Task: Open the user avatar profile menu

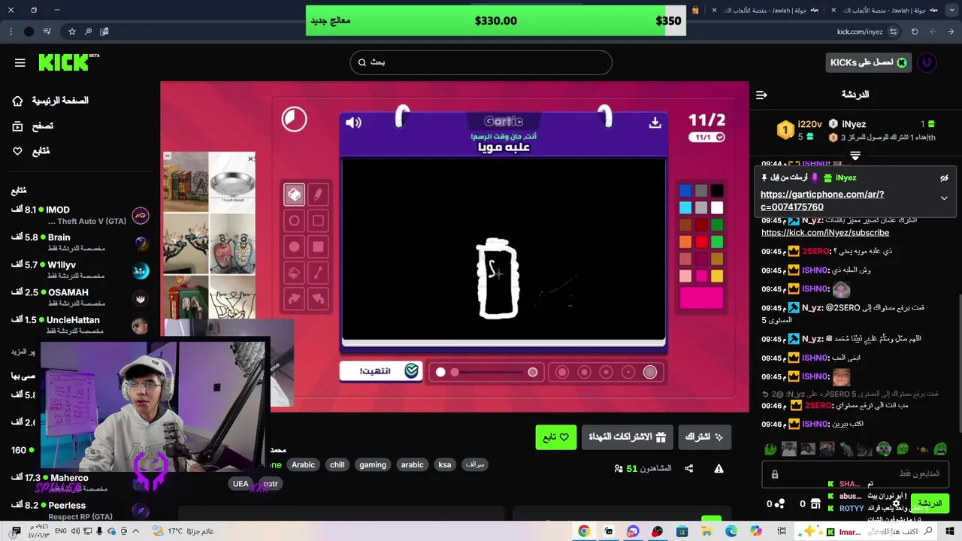Action: tap(927, 62)
